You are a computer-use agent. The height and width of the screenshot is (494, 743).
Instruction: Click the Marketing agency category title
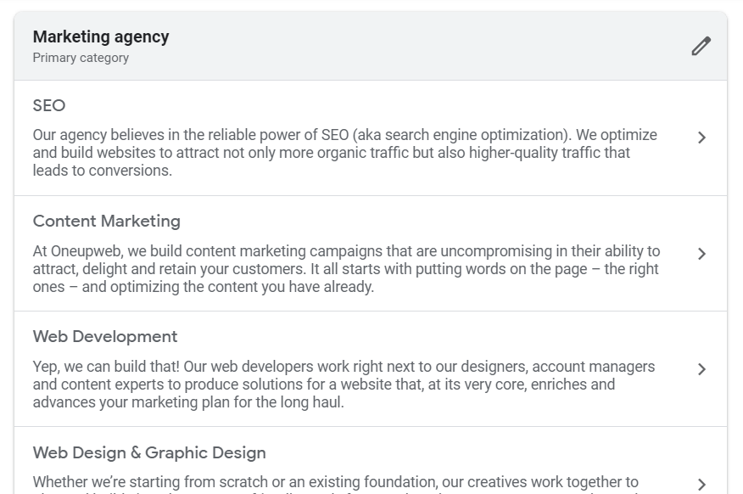point(101,37)
